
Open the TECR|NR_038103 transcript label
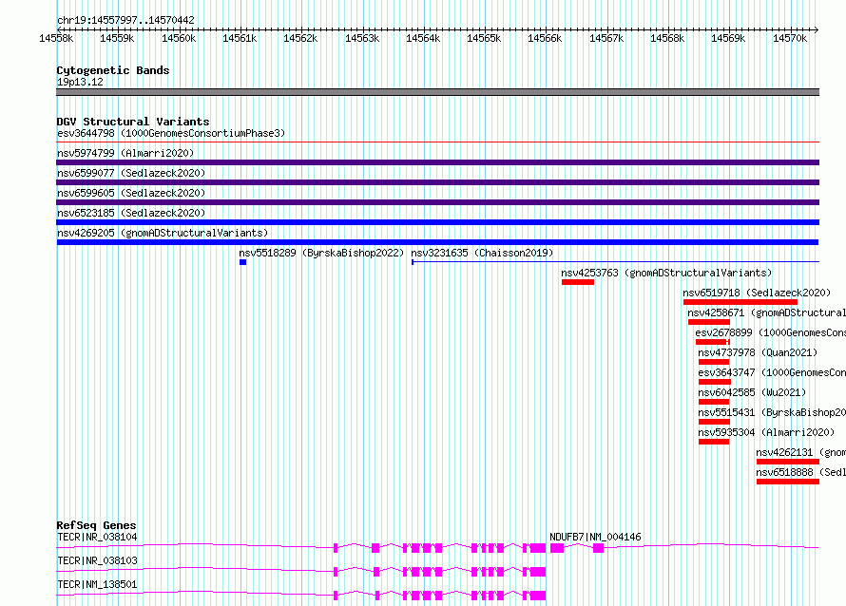(97, 560)
